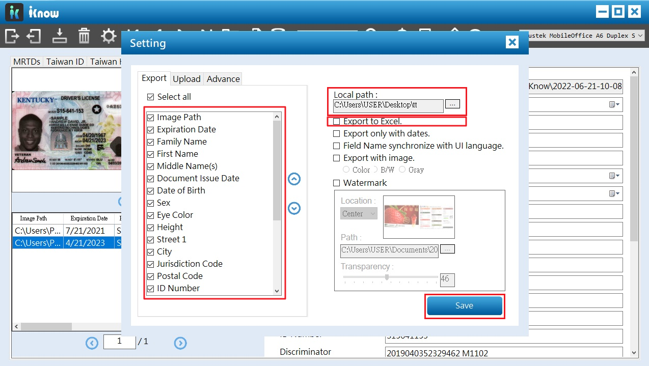
Task: Go to next page with the right arrow
Action: pyautogui.click(x=180, y=343)
